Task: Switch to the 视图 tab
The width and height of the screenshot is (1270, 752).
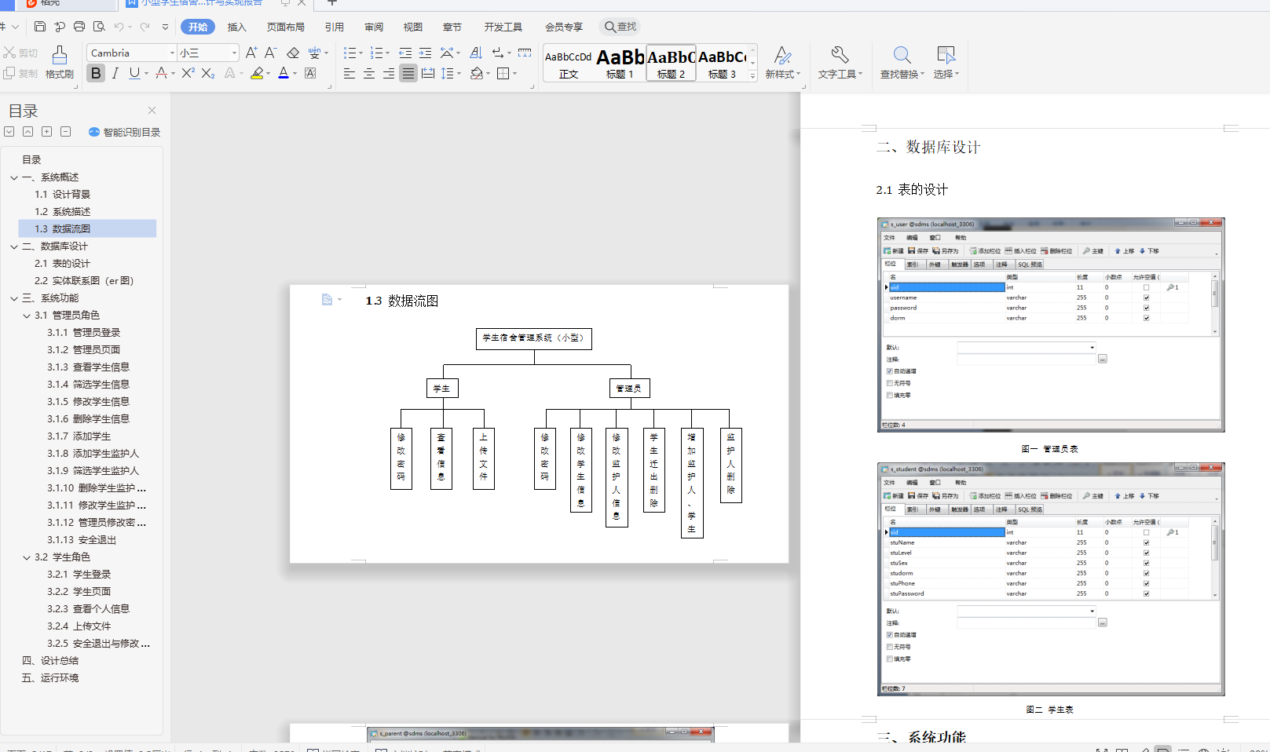Action: tap(413, 27)
